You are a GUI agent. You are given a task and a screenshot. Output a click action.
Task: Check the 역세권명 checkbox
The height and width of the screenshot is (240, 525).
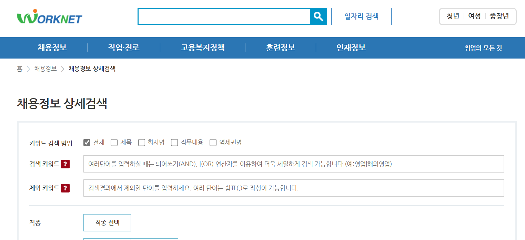213,142
